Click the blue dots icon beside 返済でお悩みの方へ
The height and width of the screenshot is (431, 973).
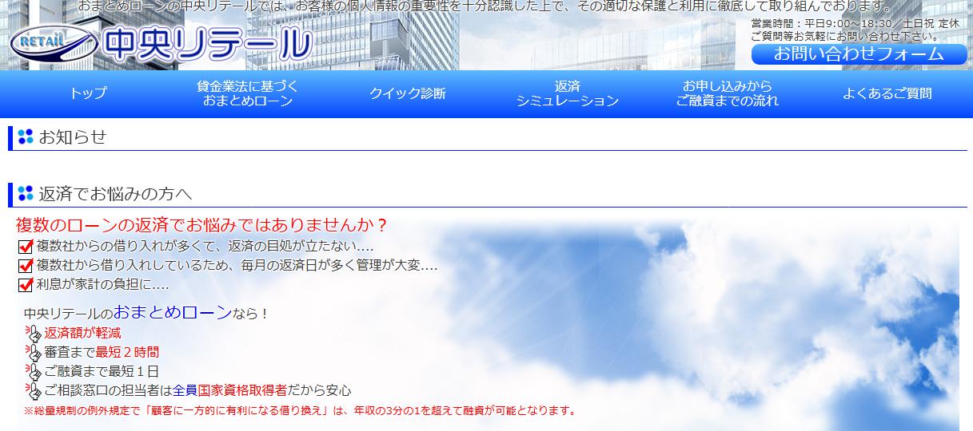[26, 193]
